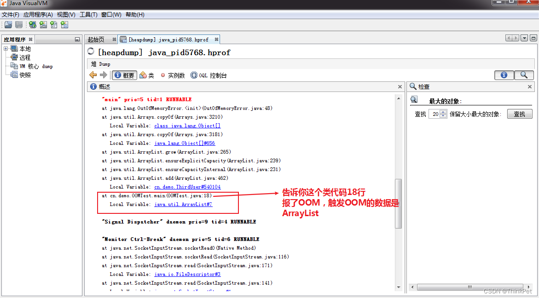Decrease the largest objects count spinner

443,116
